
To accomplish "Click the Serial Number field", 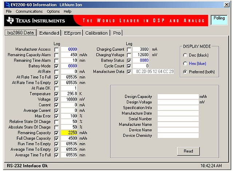I will 178,119.
